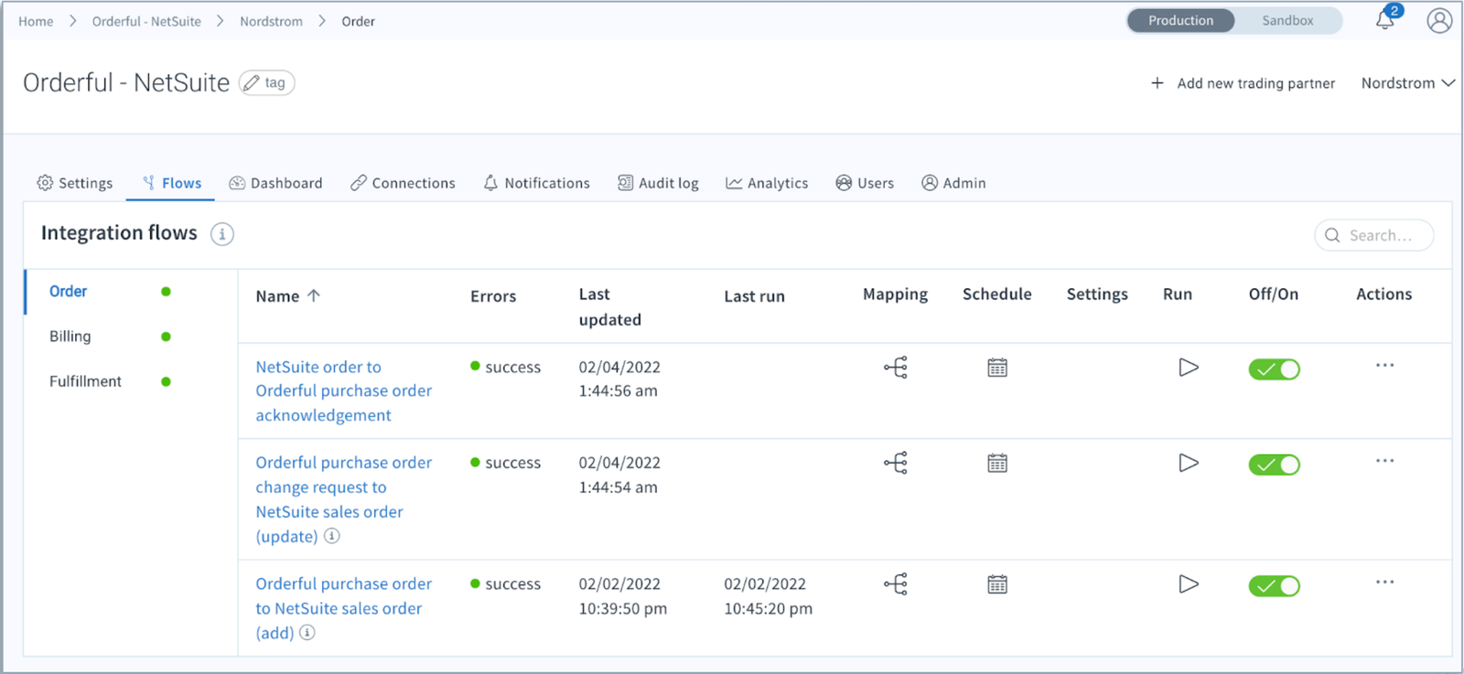Viewport: 1464px width, 674px height.
Task: Show info icon for (add) flow
Action: click(307, 633)
